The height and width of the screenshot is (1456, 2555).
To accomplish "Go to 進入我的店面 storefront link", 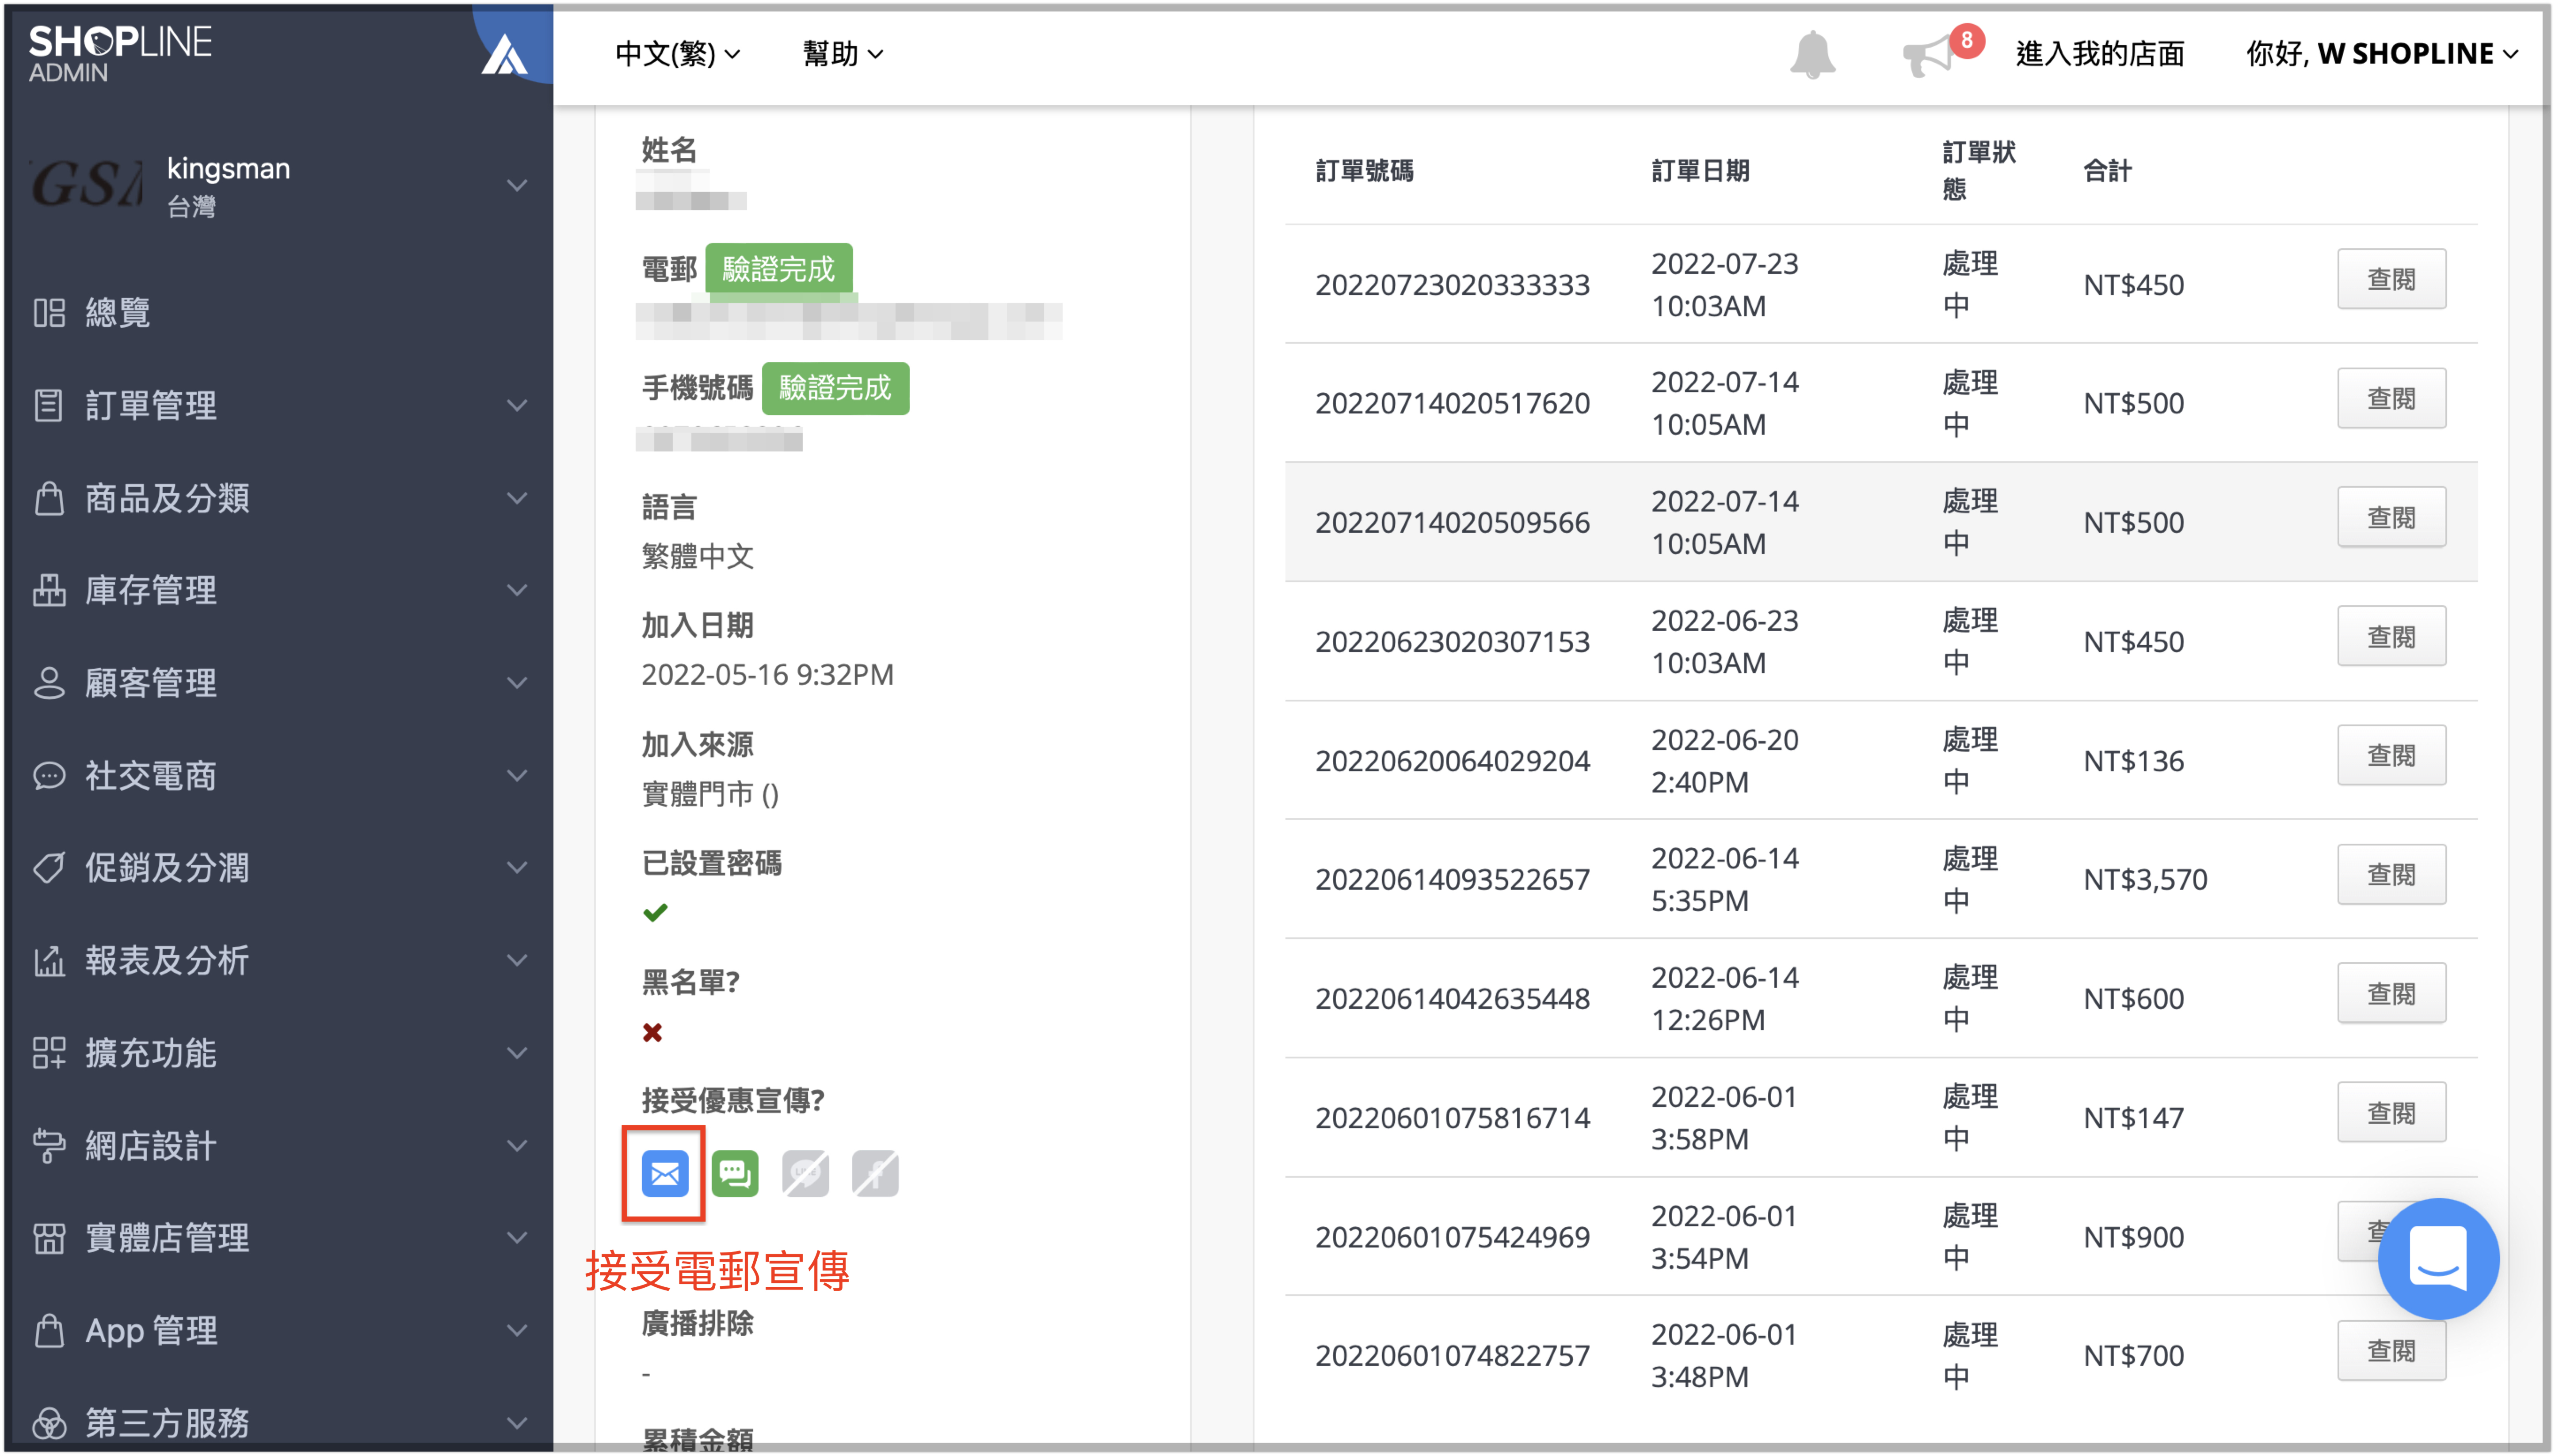I will click(x=2099, y=53).
